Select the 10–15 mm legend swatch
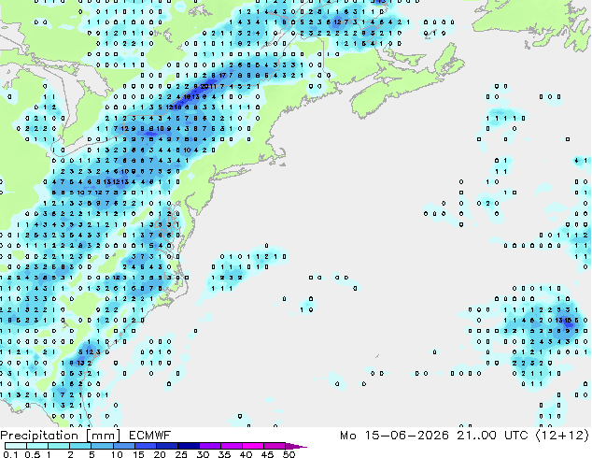 [x=124, y=446]
